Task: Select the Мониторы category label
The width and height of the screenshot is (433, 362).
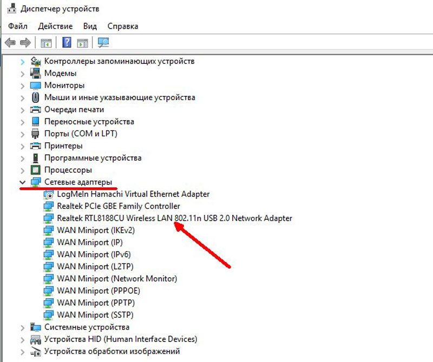Action: tap(64, 85)
